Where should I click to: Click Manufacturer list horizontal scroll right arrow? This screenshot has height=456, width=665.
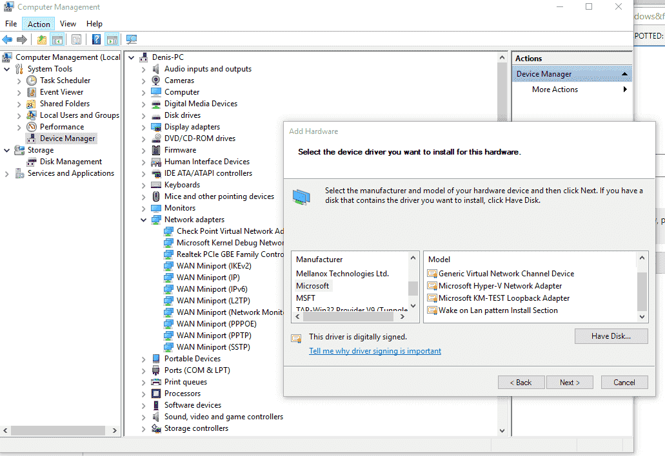(x=402, y=317)
